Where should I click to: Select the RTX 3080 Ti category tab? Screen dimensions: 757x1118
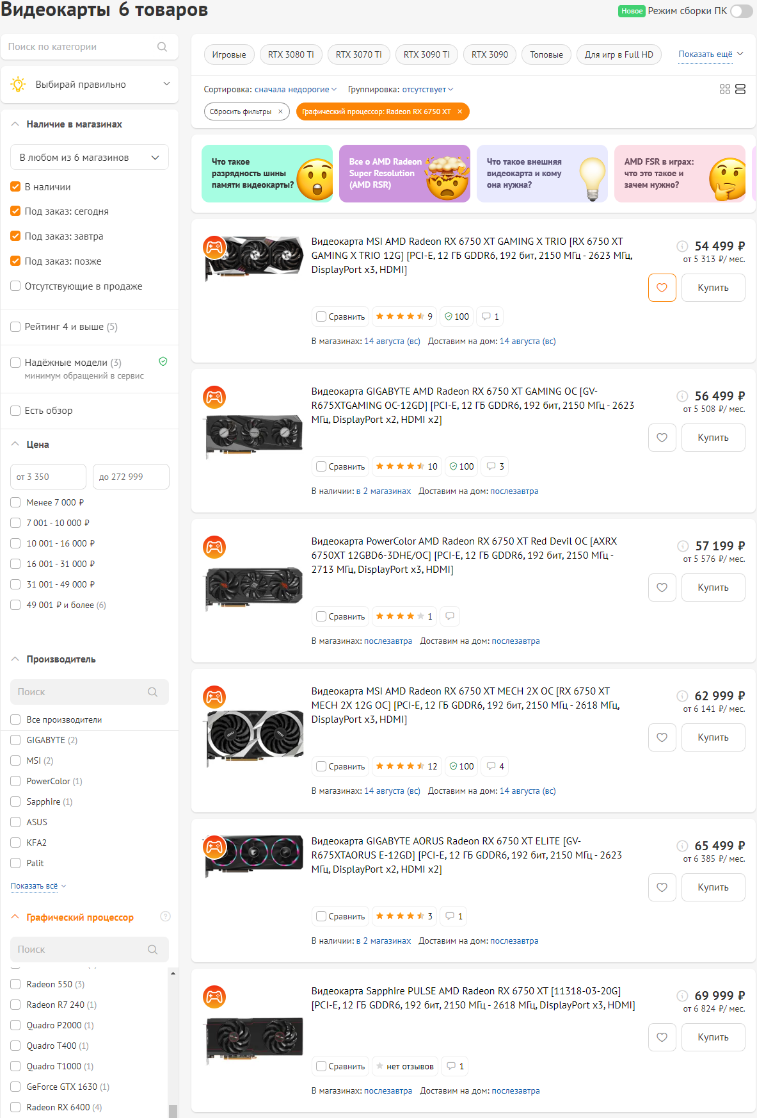coord(291,54)
